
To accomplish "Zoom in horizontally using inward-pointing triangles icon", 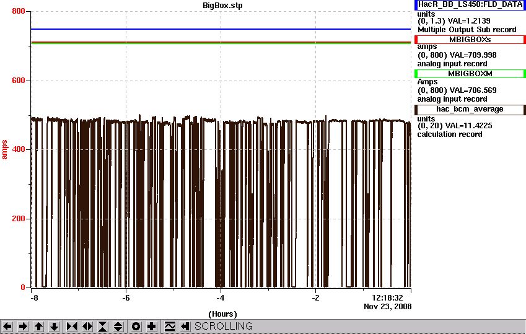I will [72, 327].
